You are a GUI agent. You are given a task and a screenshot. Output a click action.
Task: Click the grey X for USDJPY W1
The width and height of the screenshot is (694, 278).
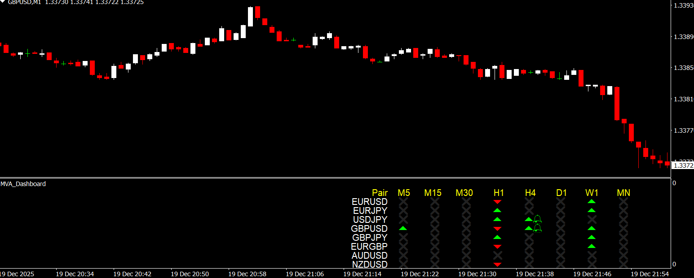pyautogui.click(x=592, y=220)
